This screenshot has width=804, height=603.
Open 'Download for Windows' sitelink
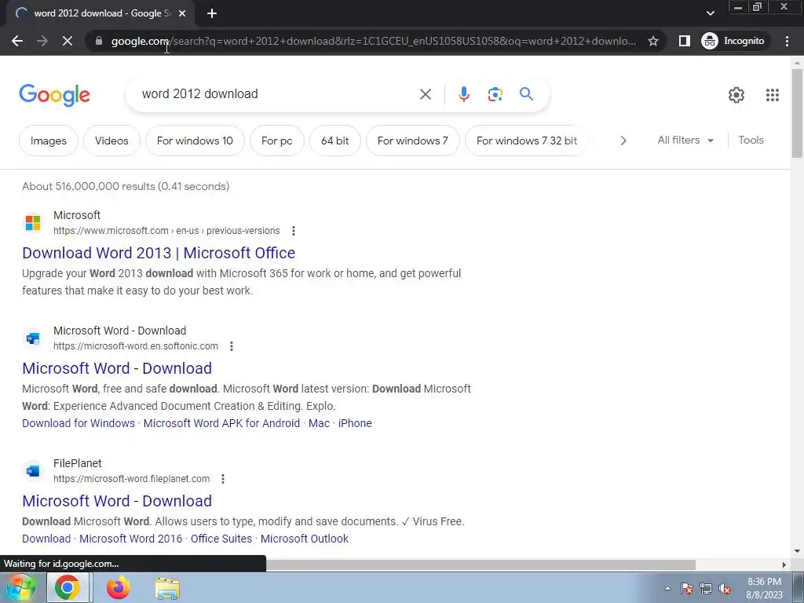click(x=79, y=423)
